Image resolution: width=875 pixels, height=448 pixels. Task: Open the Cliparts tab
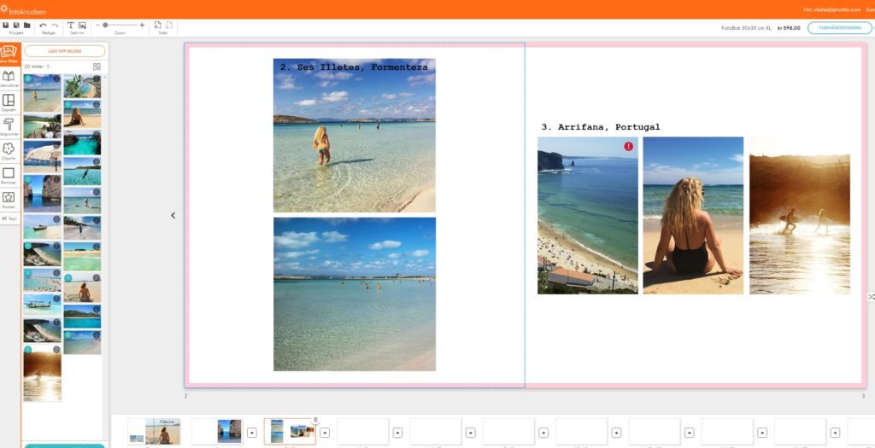(x=9, y=151)
